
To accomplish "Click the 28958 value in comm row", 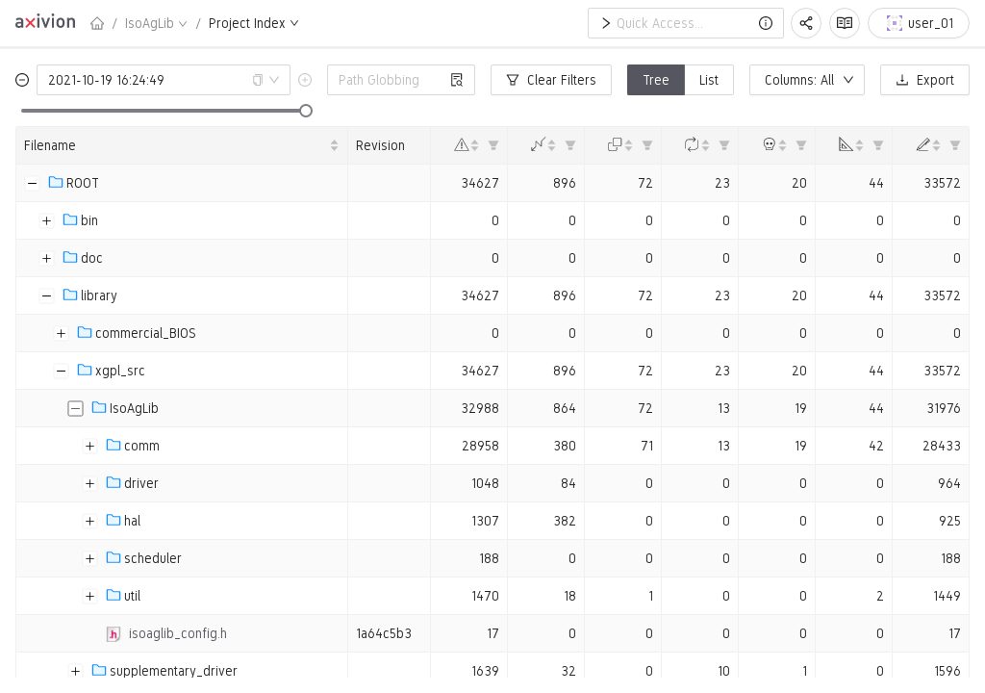I will (x=480, y=446).
